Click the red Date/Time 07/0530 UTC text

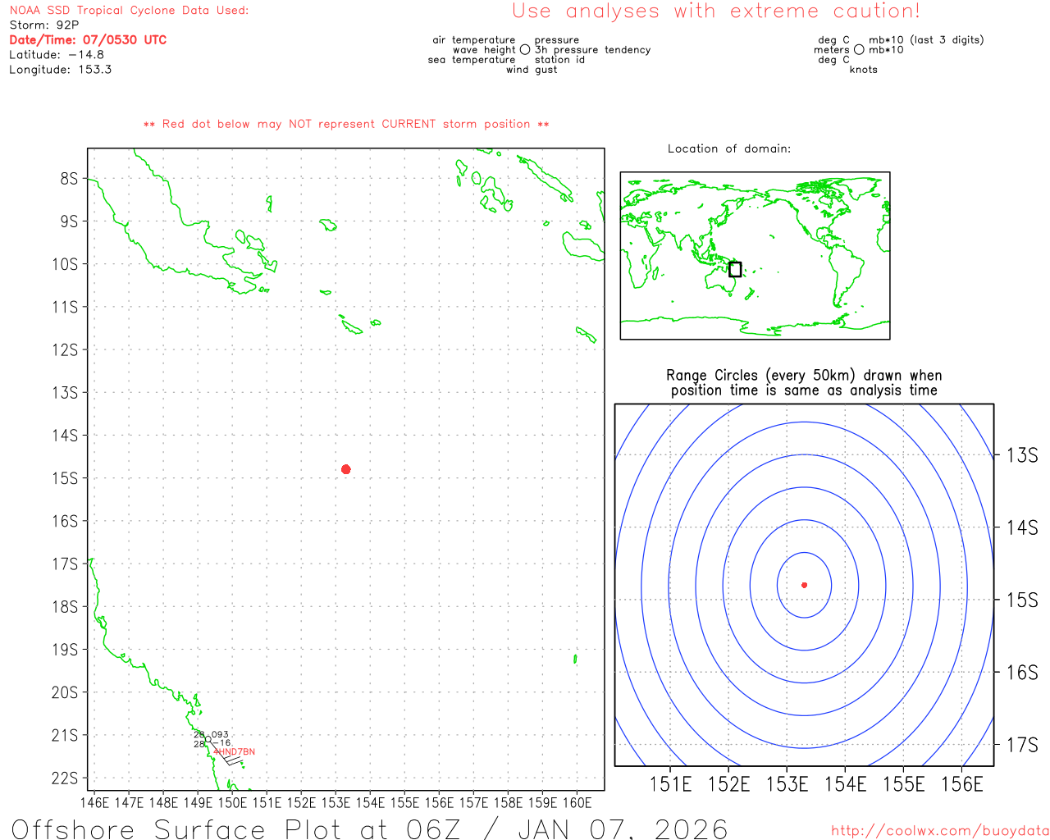tap(88, 39)
